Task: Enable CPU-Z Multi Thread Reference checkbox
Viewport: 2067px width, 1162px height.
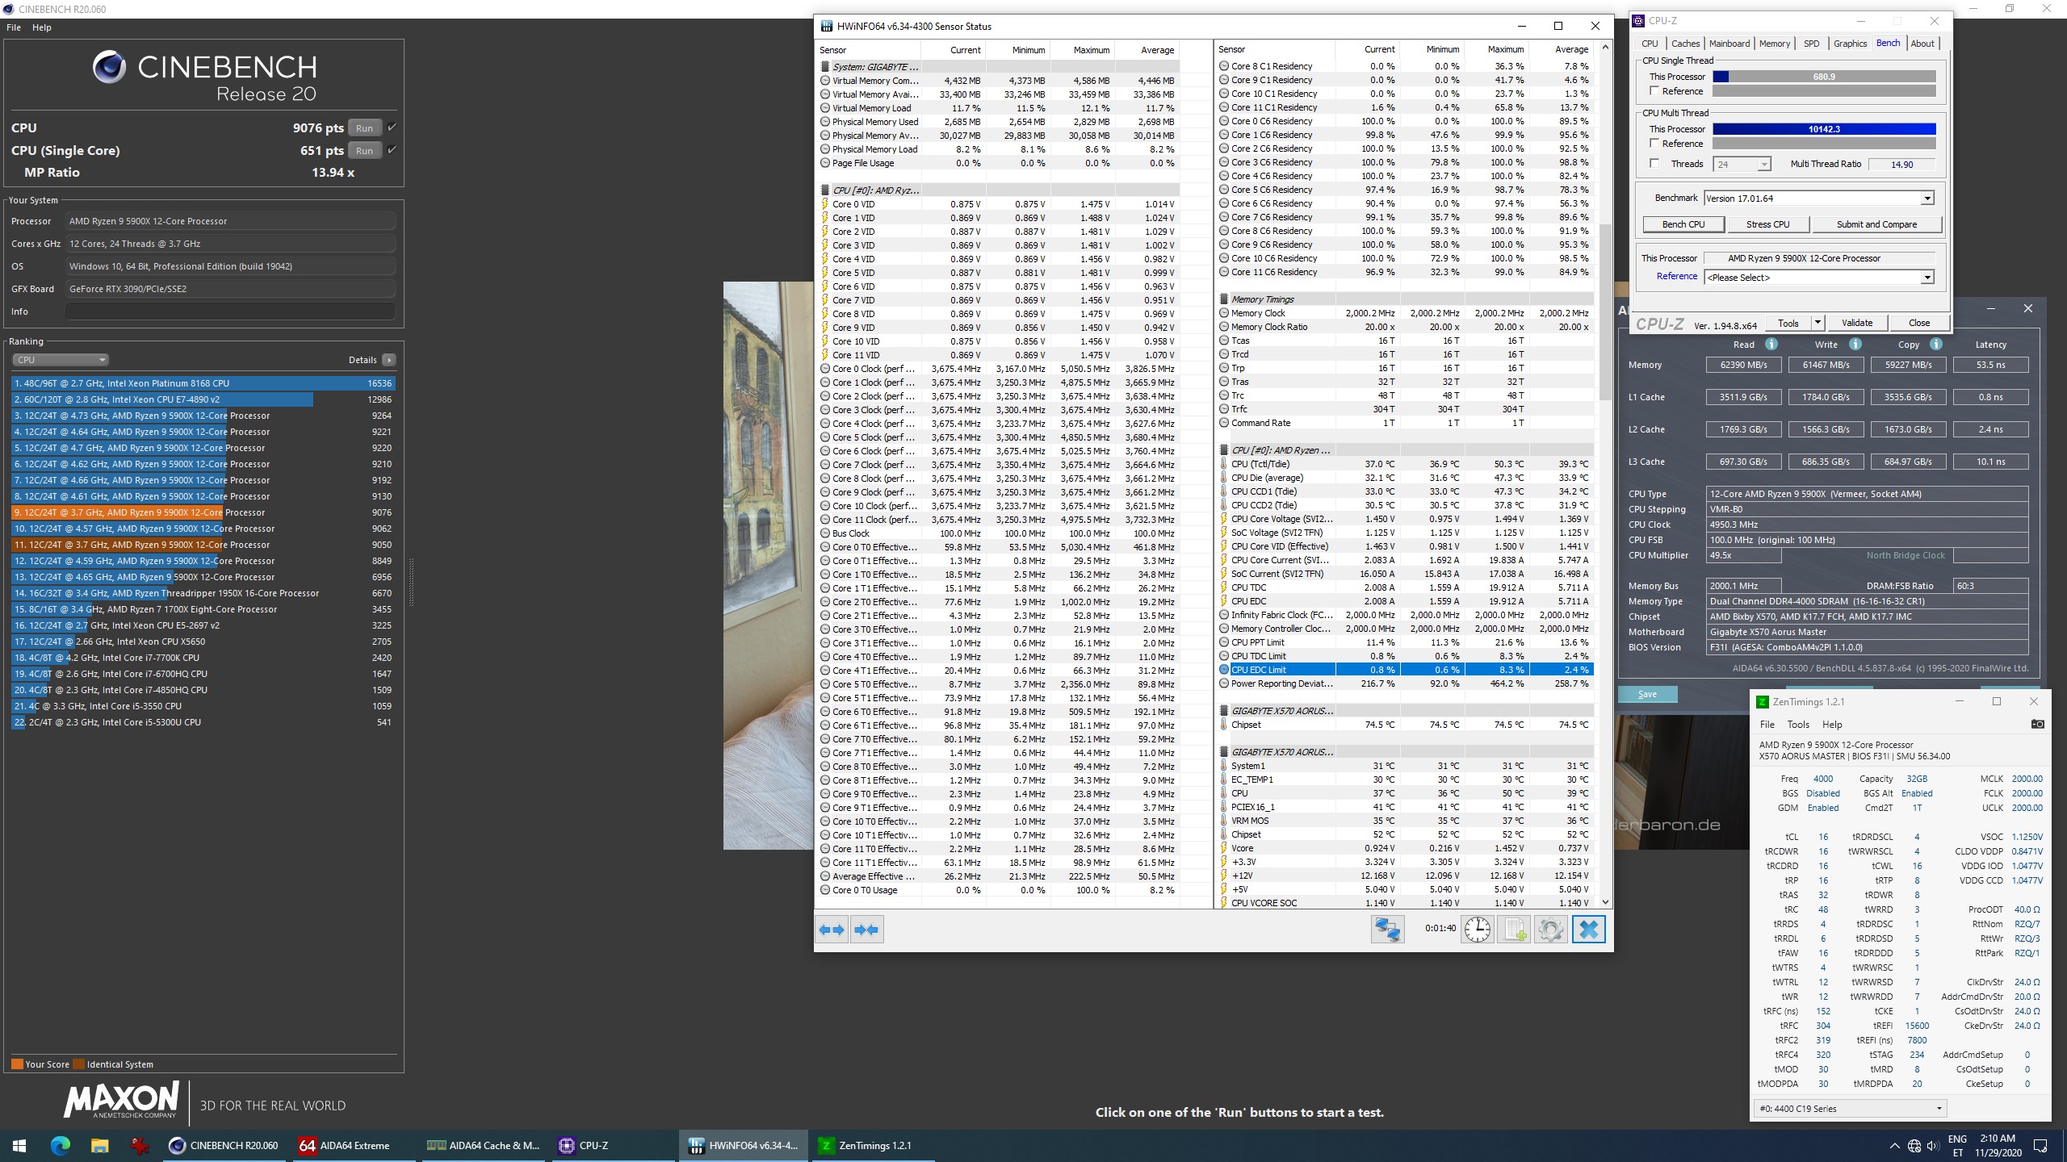Action: point(1654,144)
